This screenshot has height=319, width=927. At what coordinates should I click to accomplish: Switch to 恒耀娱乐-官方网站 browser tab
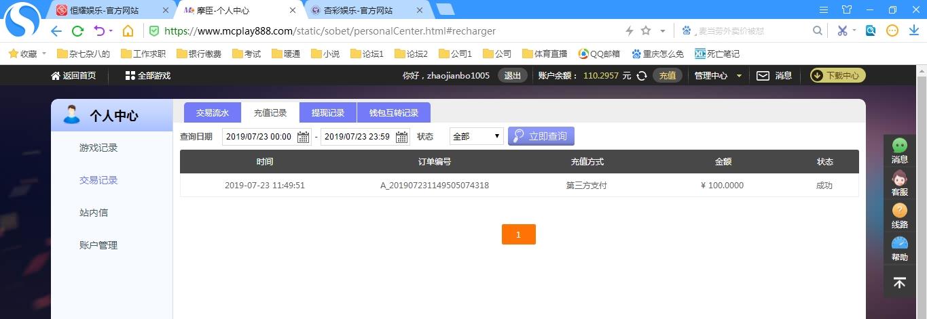(112, 10)
